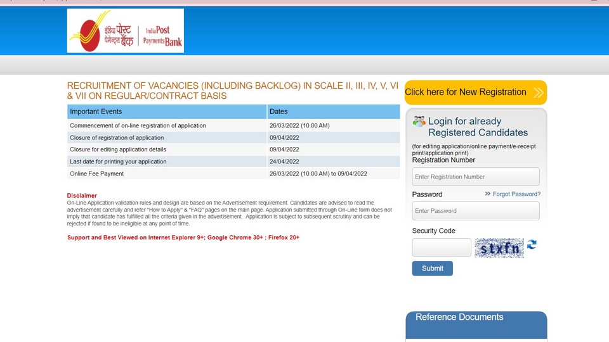Click the Login for already Registered Candidates heading
Screen dimensions: 609x342
pyautogui.click(x=478, y=127)
